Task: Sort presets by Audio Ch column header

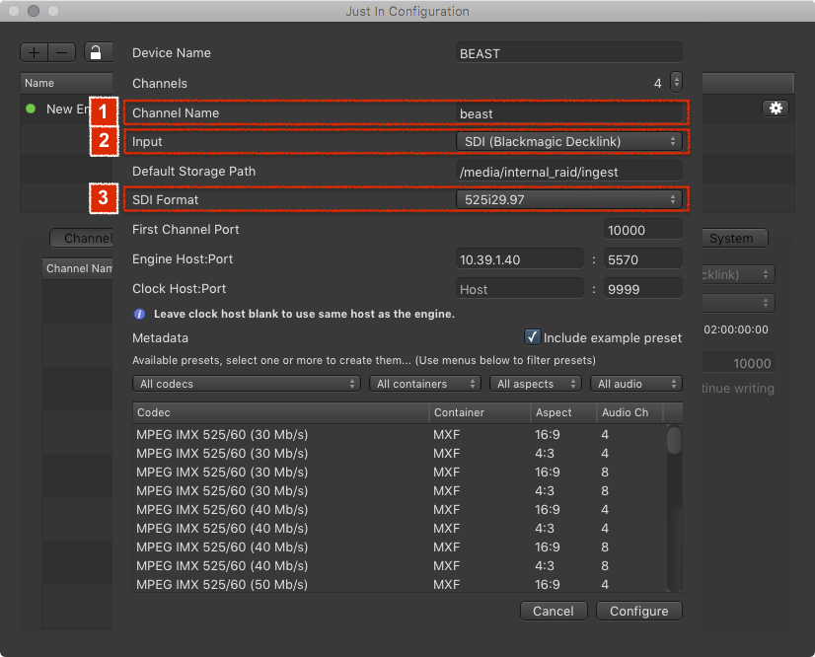Action: coord(630,412)
